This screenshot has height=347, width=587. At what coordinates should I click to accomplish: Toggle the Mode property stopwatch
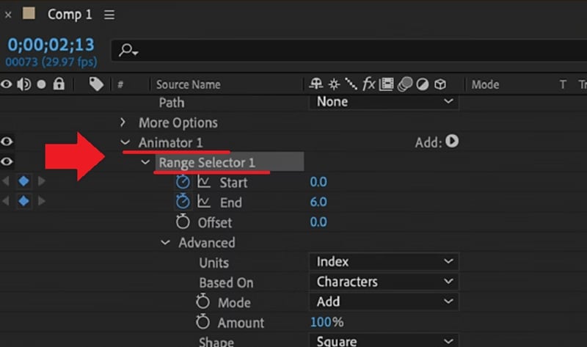click(203, 302)
